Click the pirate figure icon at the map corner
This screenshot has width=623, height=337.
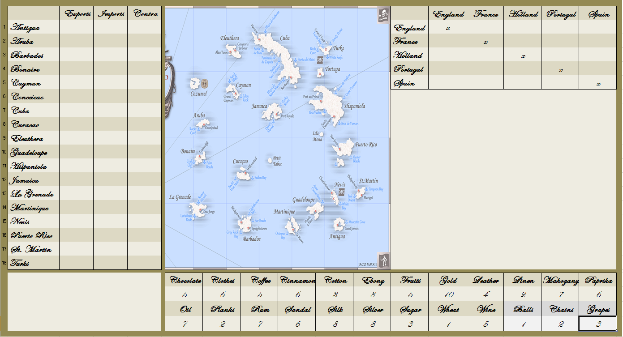pos(384,260)
